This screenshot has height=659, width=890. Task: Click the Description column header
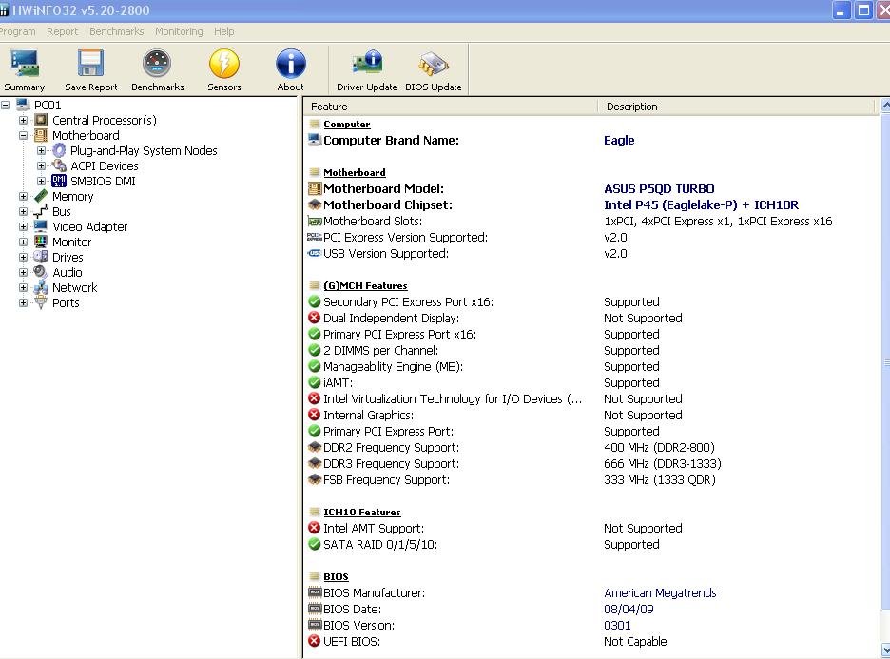pyautogui.click(x=737, y=107)
